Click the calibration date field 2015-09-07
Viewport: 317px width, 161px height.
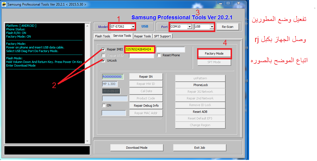[x=111, y=91]
